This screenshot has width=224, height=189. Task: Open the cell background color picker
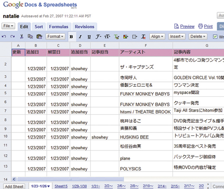pos(125,37)
